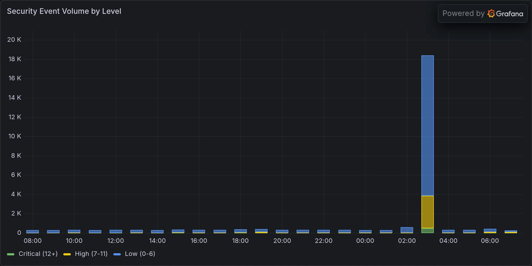Click the 06:00 time axis label
The width and height of the screenshot is (532, 266).
(x=490, y=241)
